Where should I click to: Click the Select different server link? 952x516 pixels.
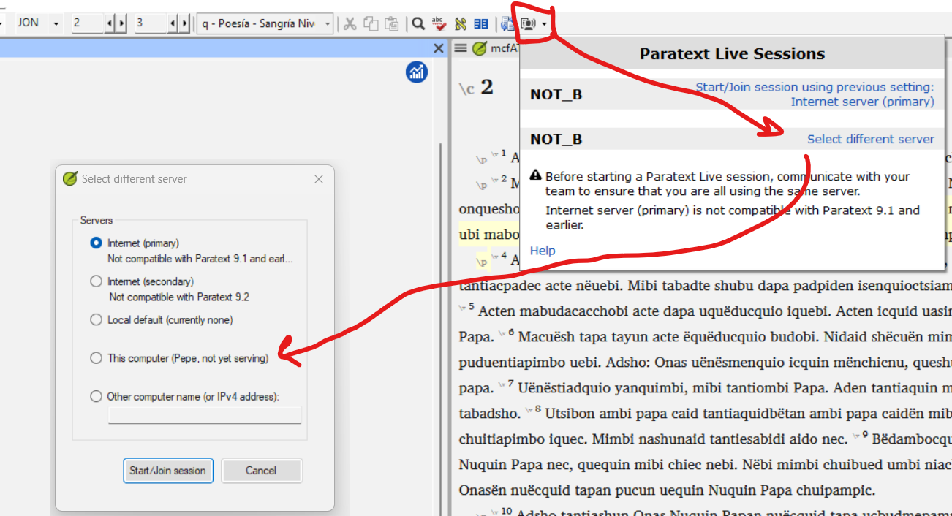pyautogui.click(x=870, y=139)
